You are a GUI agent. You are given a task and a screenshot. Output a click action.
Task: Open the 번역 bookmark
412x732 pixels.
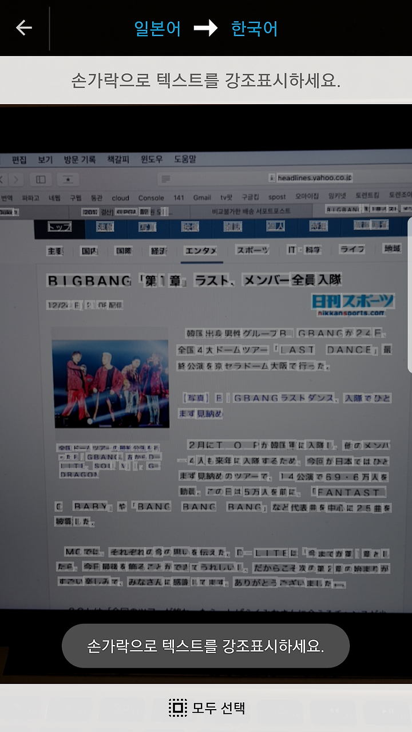point(7,198)
